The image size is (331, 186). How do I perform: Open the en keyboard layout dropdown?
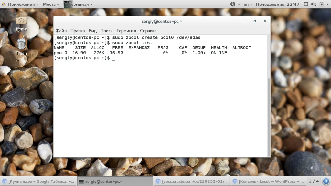tap(248, 4)
